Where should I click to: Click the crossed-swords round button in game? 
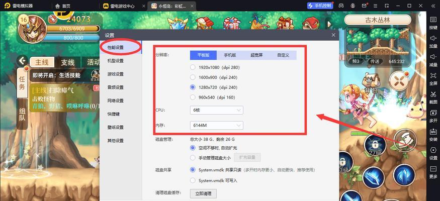(x=398, y=81)
